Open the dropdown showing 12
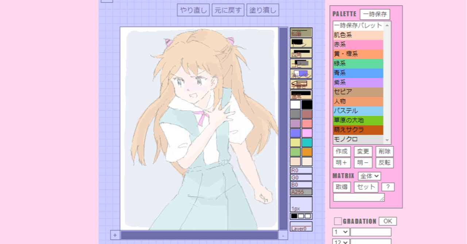The height and width of the screenshot is (244, 467). [340, 241]
